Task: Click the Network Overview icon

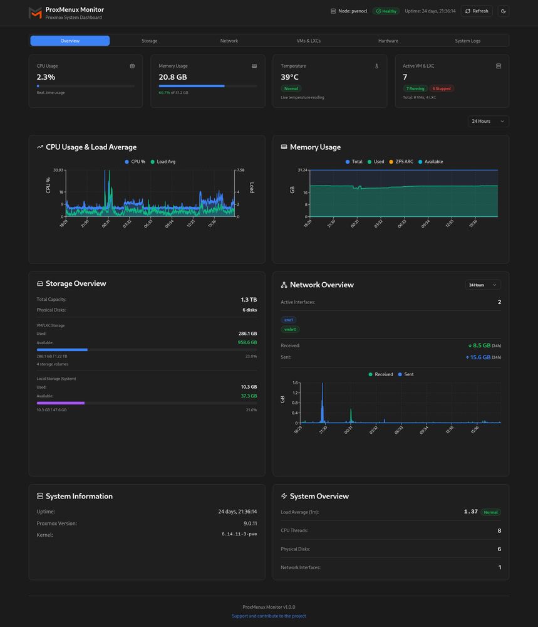Action: point(284,285)
